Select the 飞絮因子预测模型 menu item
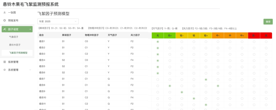Viewport: 276px width, 110px height. point(18,53)
